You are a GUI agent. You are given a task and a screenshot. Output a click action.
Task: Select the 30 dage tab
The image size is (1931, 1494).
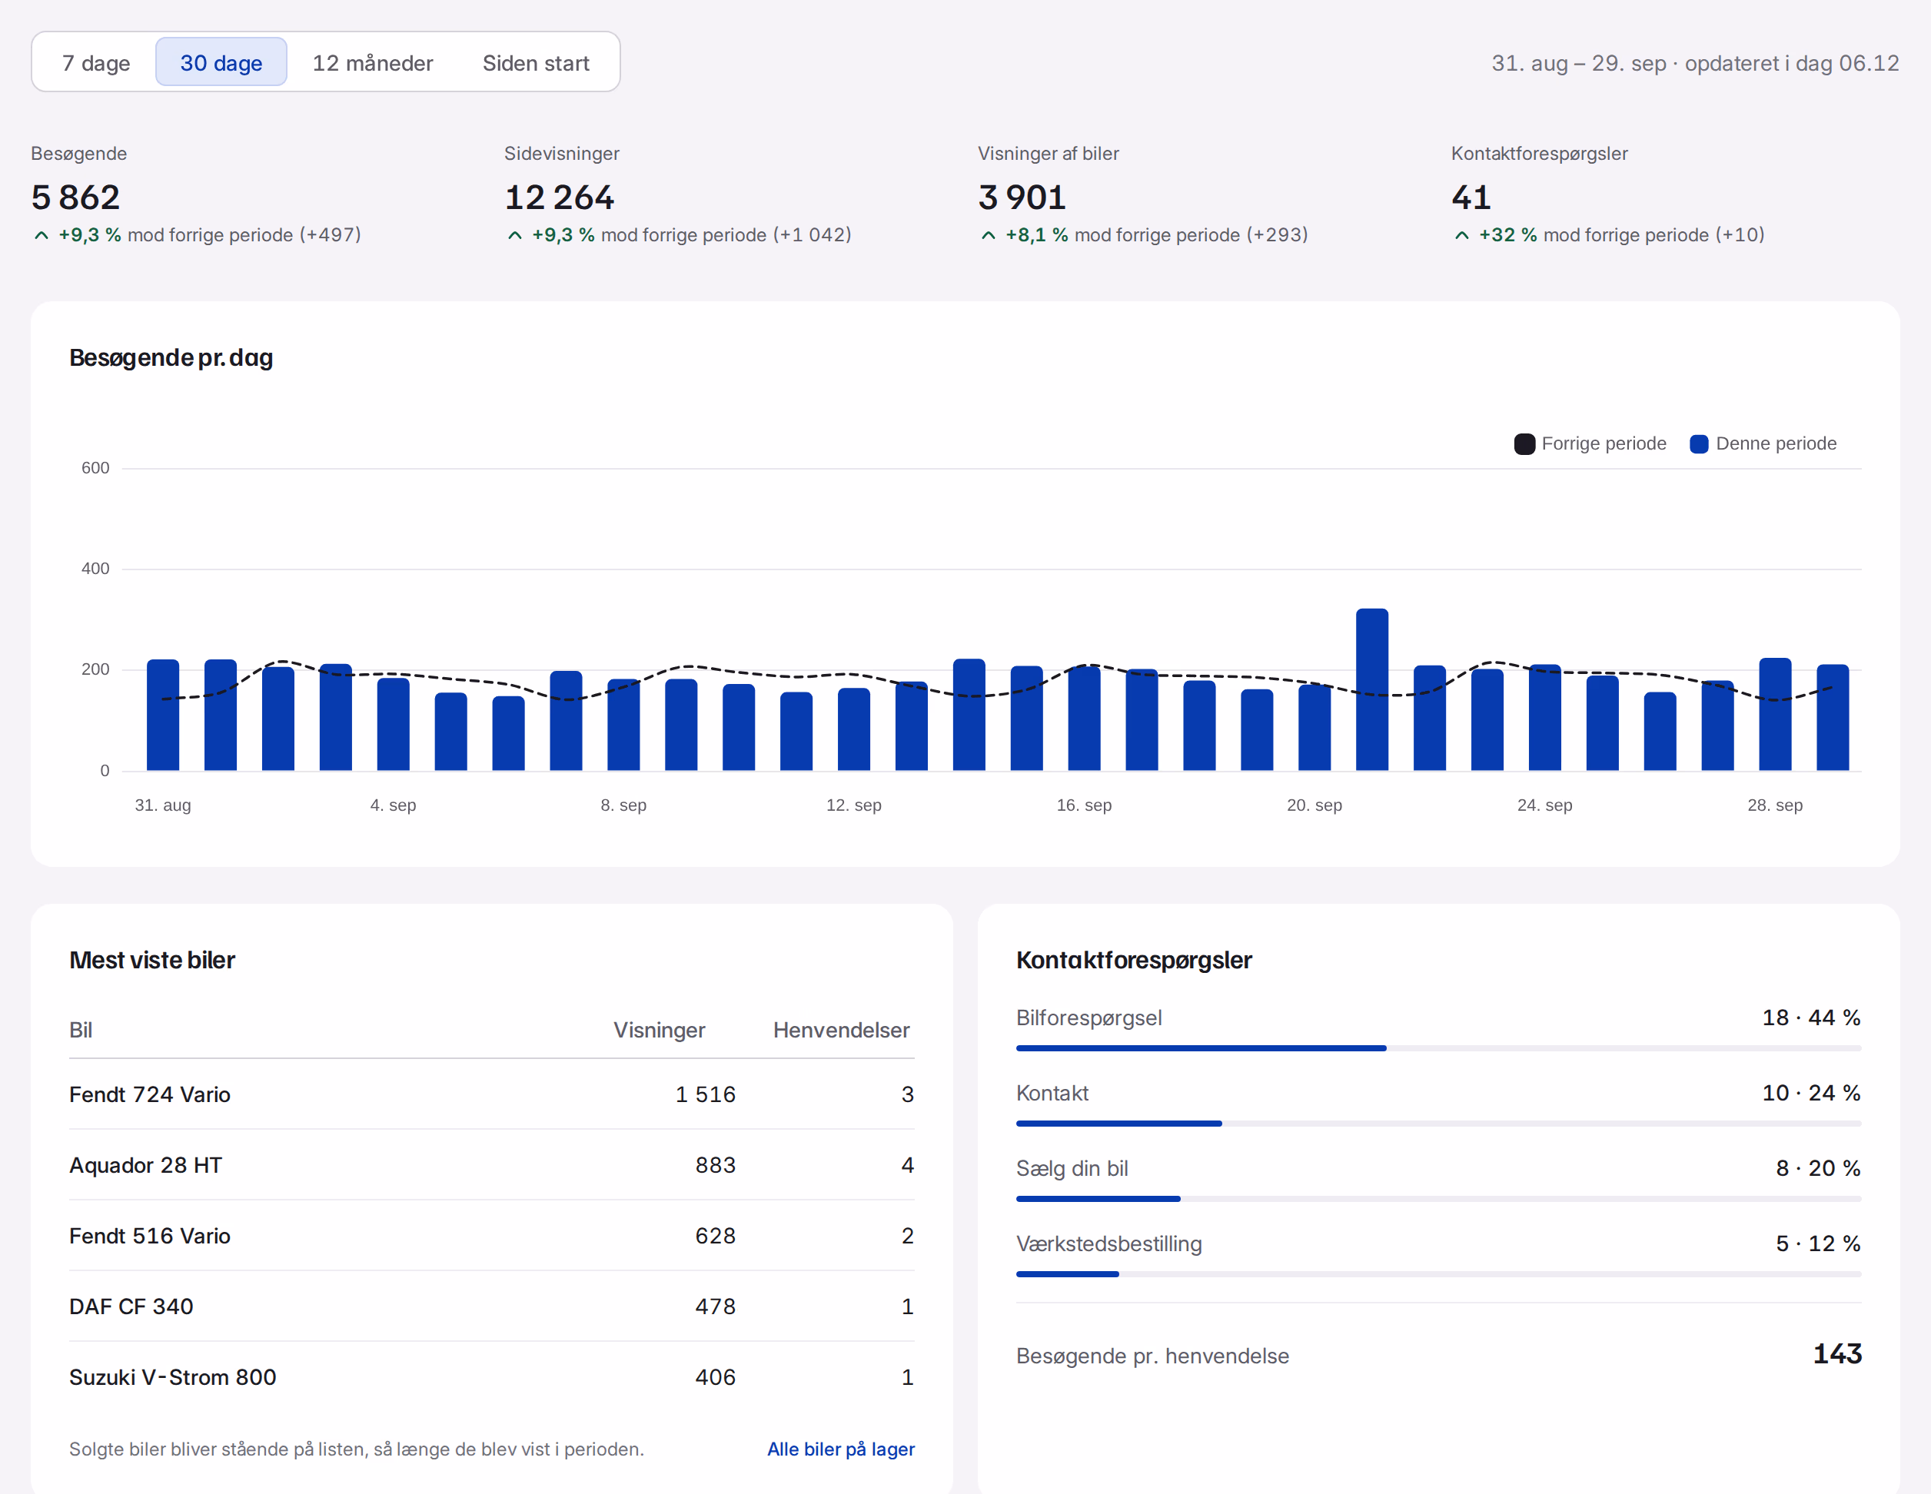221,63
